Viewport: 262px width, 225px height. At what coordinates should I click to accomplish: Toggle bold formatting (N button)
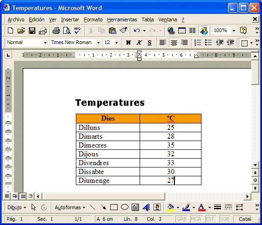click(x=128, y=43)
